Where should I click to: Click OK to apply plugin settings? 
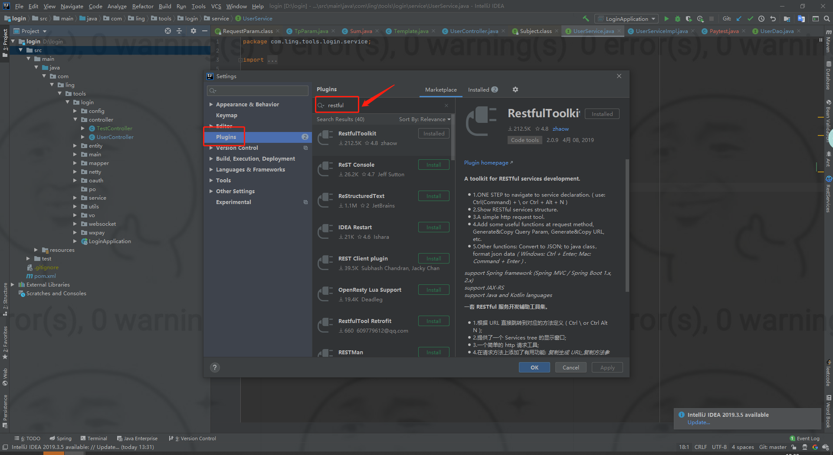click(534, 367)
